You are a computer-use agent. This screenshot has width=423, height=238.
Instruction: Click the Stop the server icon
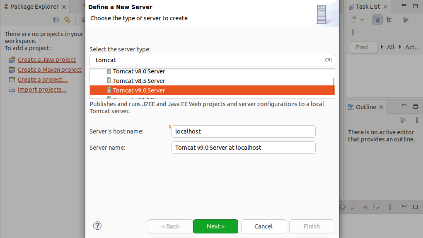(x=365, y=207)
